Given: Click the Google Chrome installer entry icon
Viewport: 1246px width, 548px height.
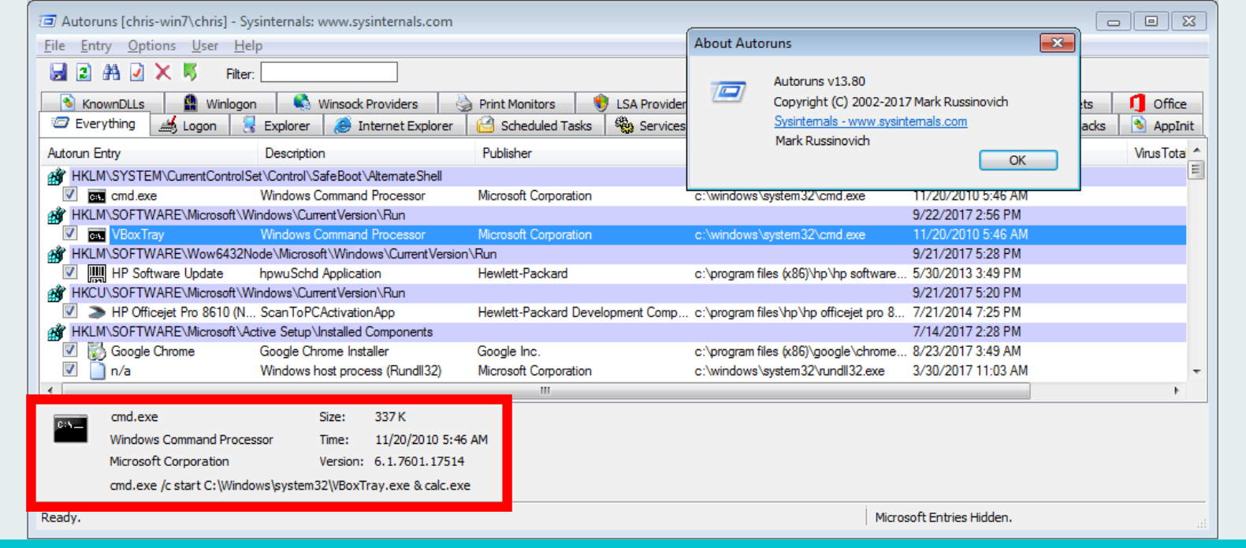Looking at the screenshot, I should 97,352.
